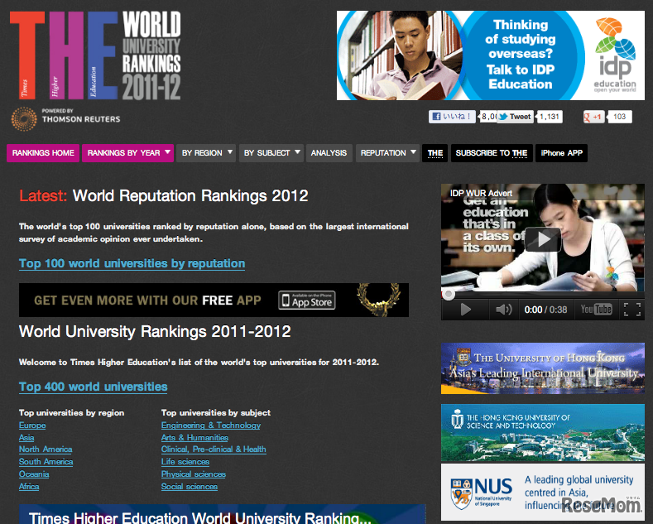Open the Rankings Home menu item

coord(43,153)
